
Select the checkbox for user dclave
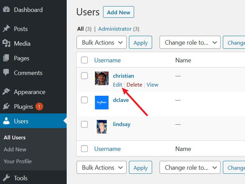84,100
